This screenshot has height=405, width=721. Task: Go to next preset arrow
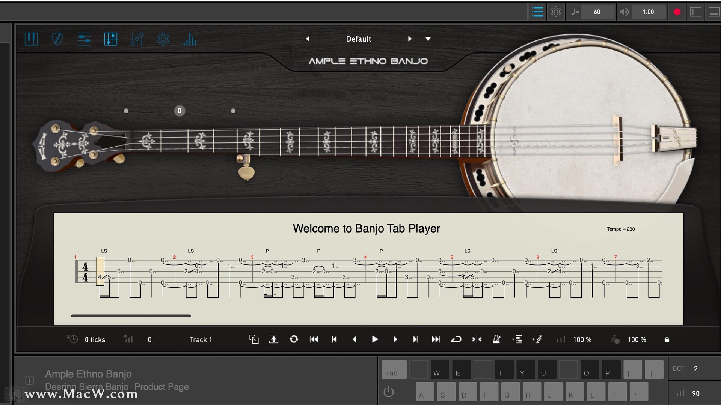410,39
